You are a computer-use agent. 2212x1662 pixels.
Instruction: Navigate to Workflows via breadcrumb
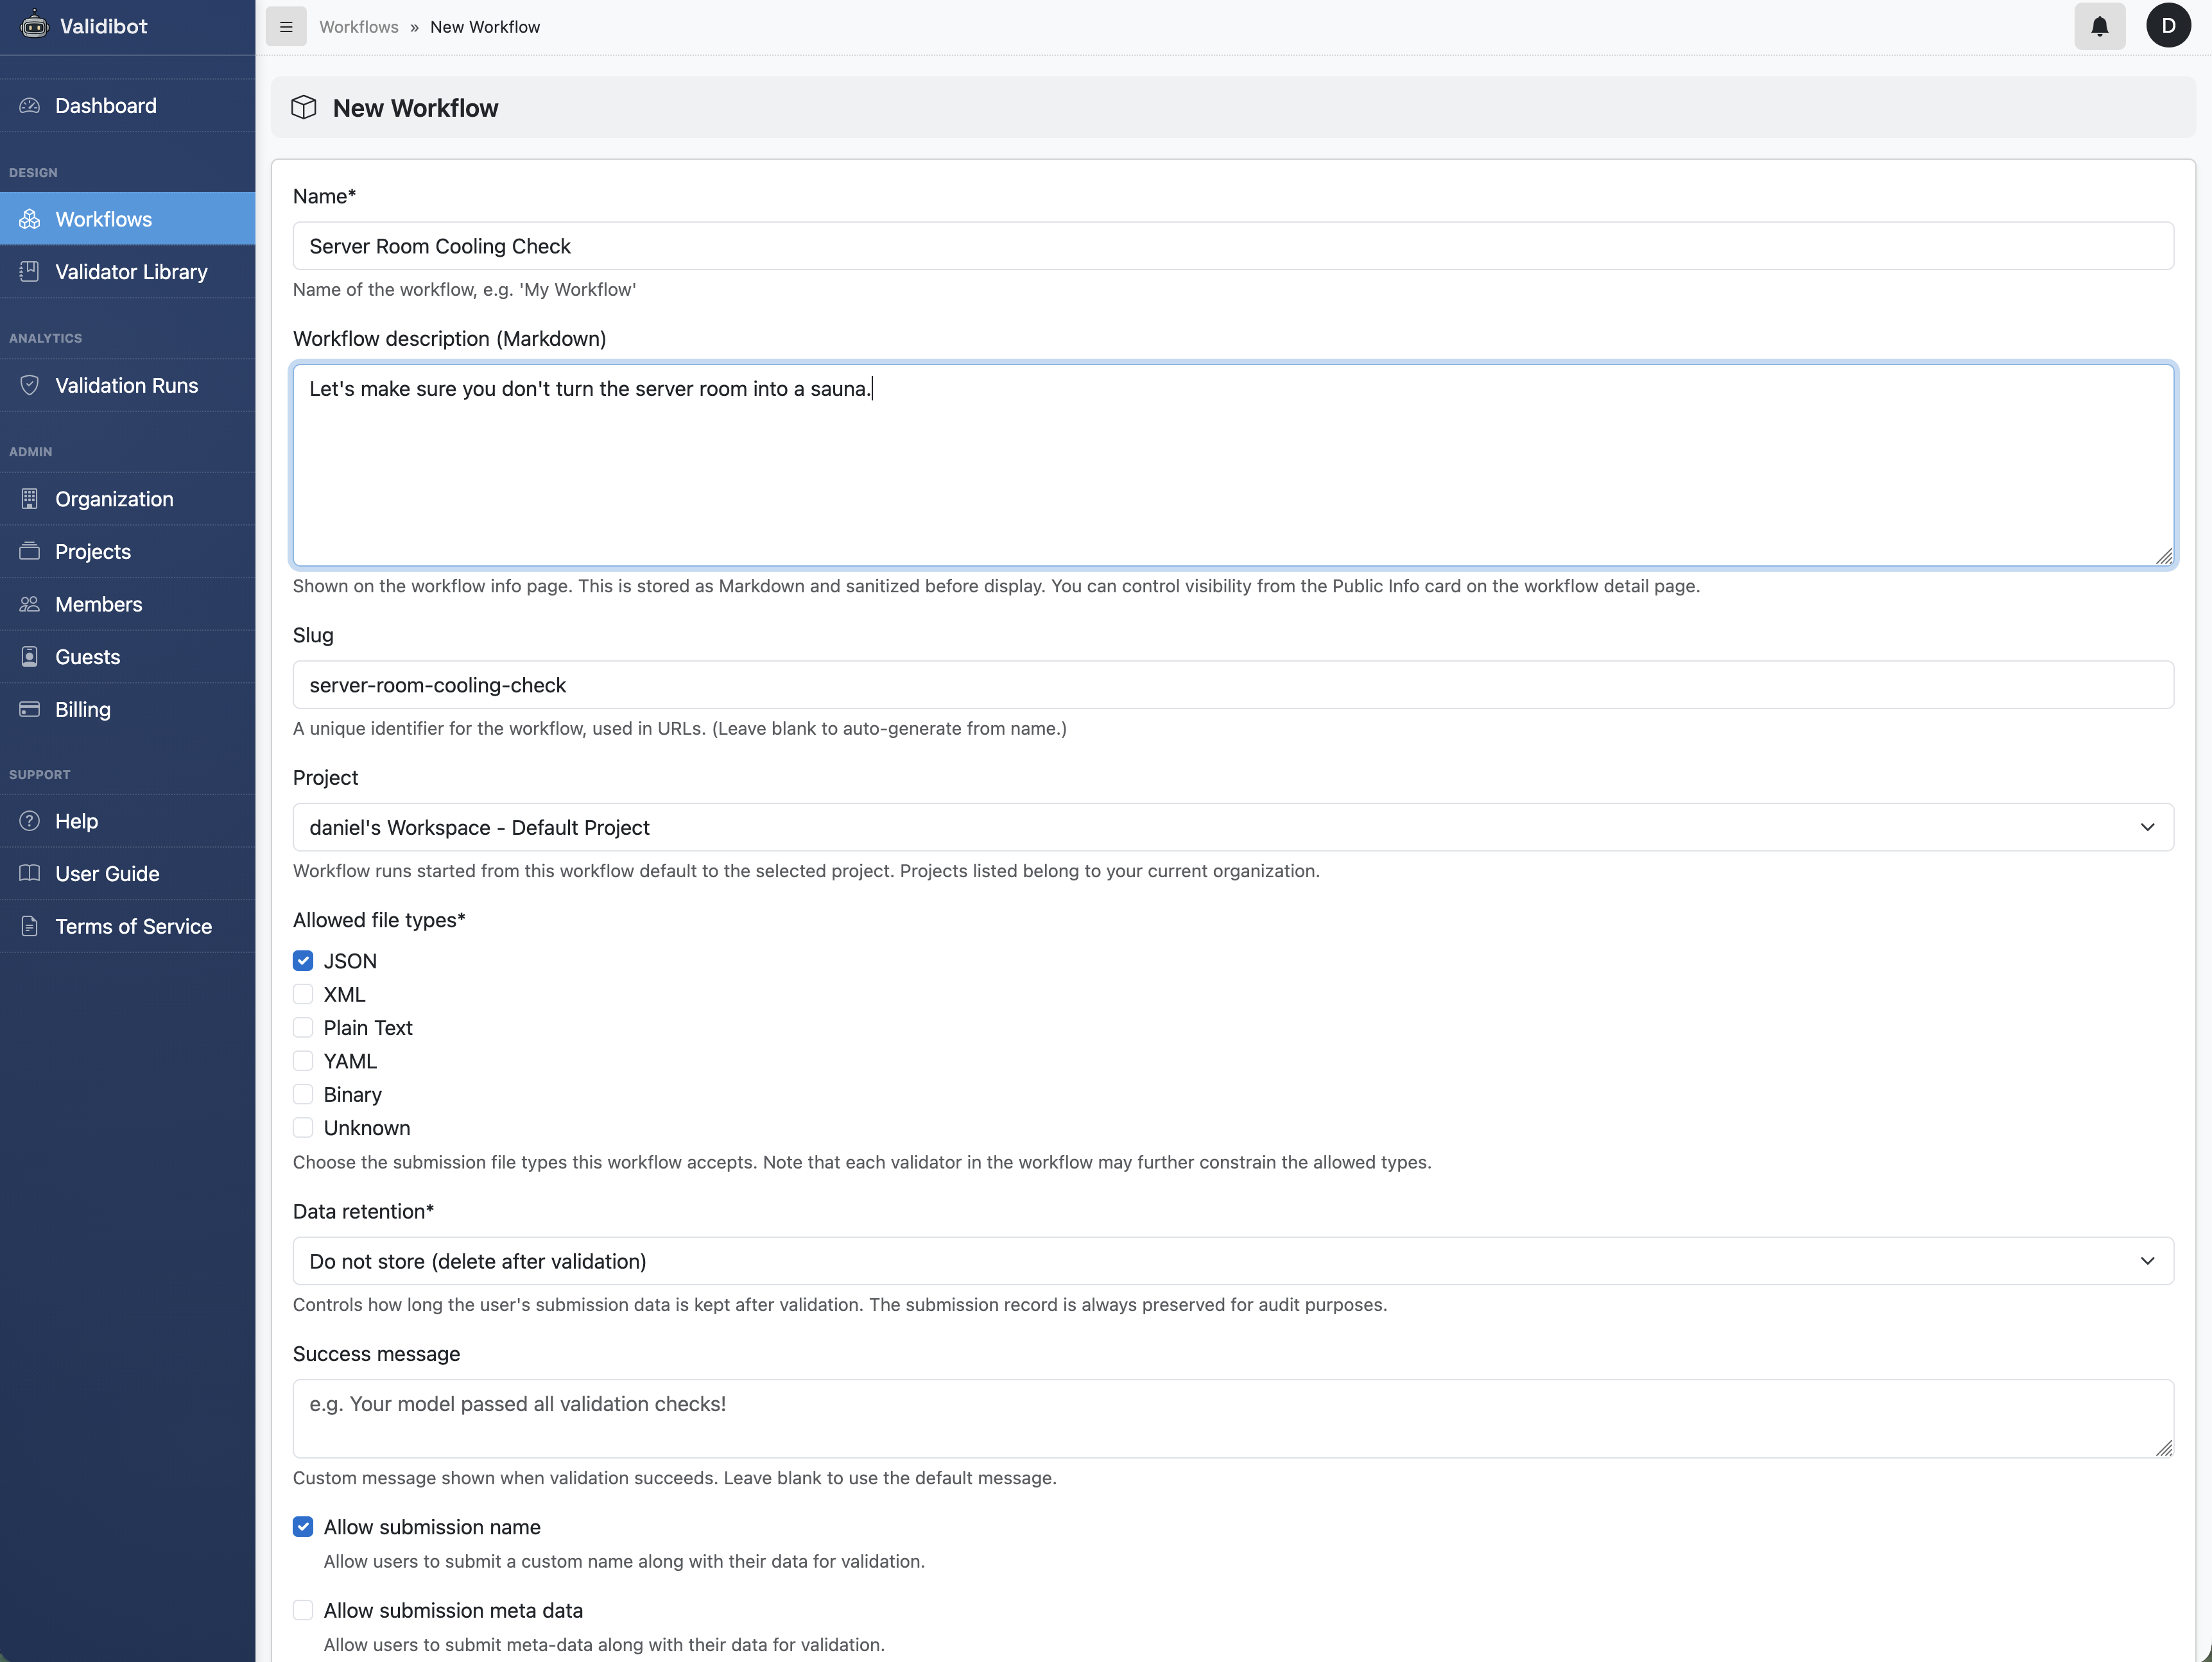(359, 26)
